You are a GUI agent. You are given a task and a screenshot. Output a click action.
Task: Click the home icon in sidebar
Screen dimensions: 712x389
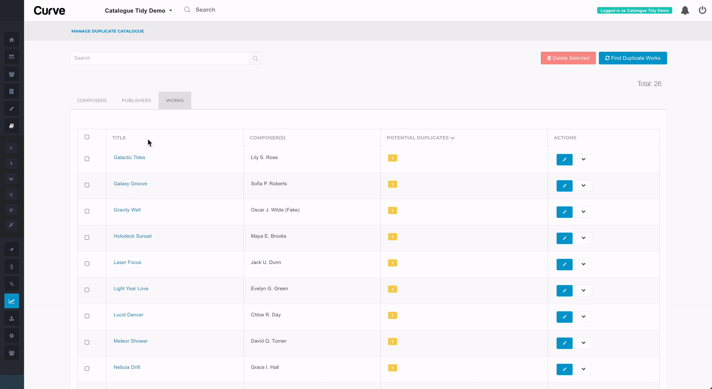pyautogui.click(x=11, y=40)
